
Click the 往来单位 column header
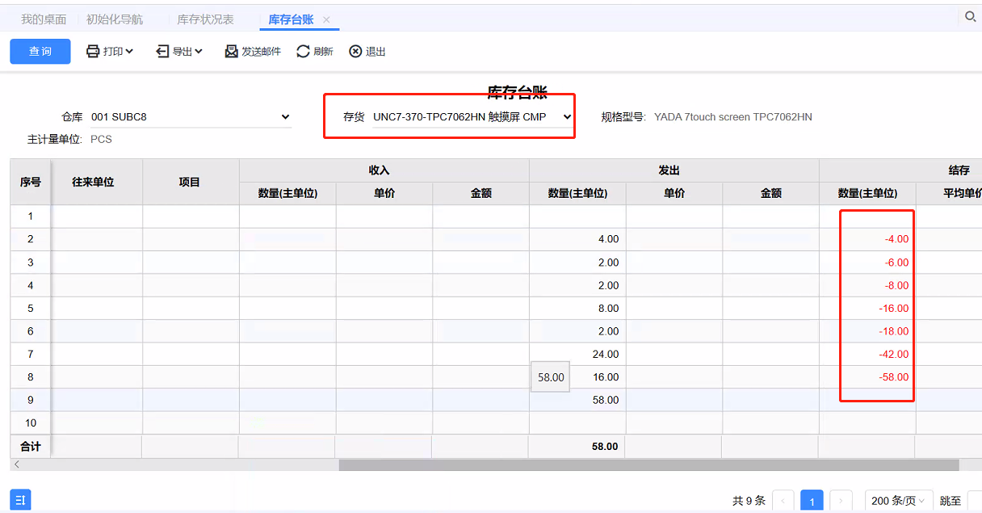click(93, 183)
